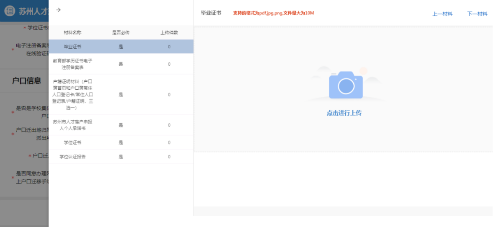Select the 学位认证报告 row
The image size is (493, 228).
pos(72,157)
